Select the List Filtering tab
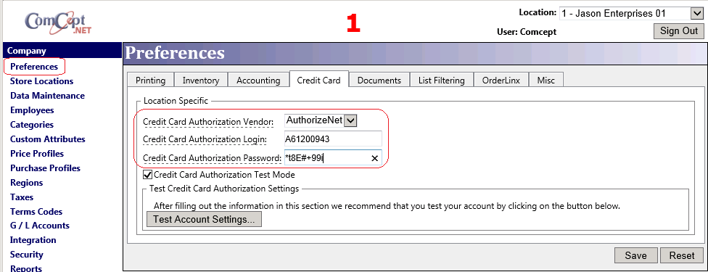This screenshot has height=272, width=708. [442, 81]
